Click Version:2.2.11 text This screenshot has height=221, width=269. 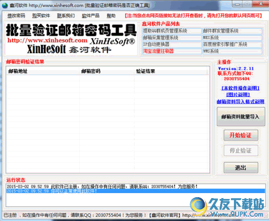pos(236,68)
